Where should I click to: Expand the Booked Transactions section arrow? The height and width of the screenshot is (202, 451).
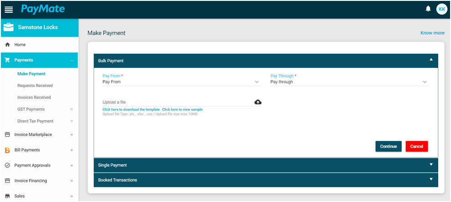431,179
